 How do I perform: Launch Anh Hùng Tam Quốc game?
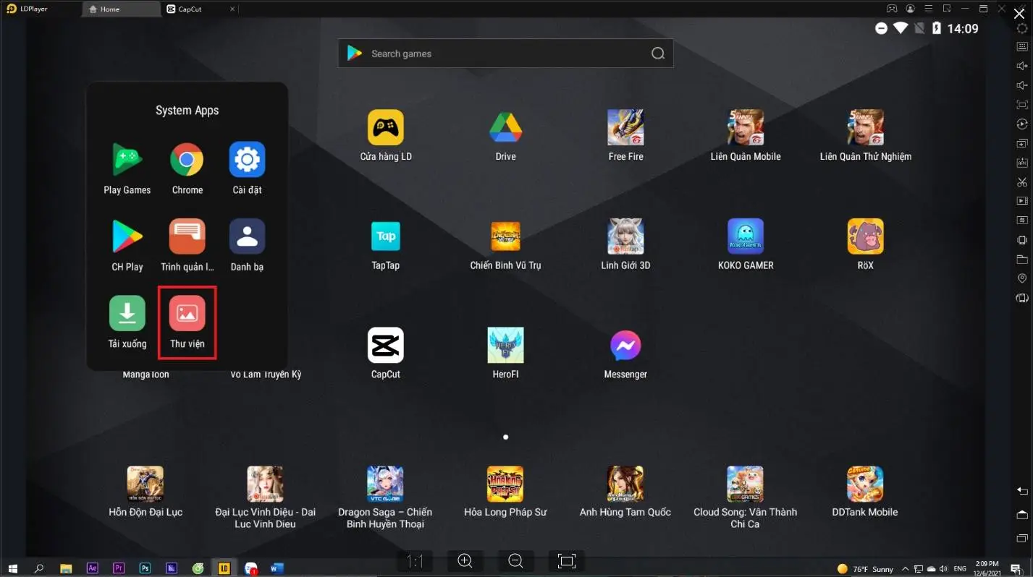(625, 492)
